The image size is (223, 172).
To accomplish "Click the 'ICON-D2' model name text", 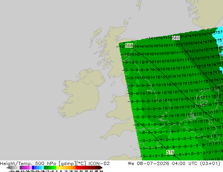I will (99, 164).
